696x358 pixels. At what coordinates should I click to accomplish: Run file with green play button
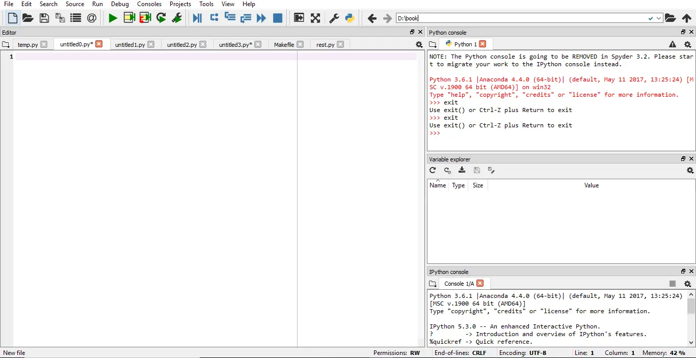113,18
